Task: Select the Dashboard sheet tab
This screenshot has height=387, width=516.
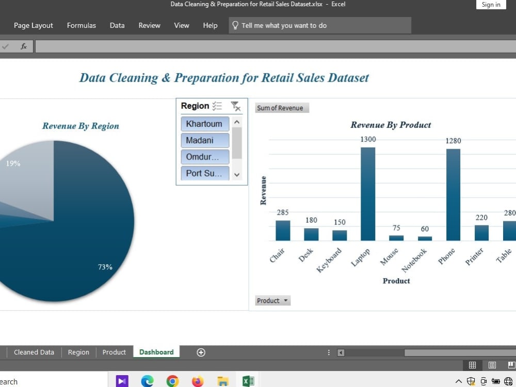Action: click(x=156, y=352)
